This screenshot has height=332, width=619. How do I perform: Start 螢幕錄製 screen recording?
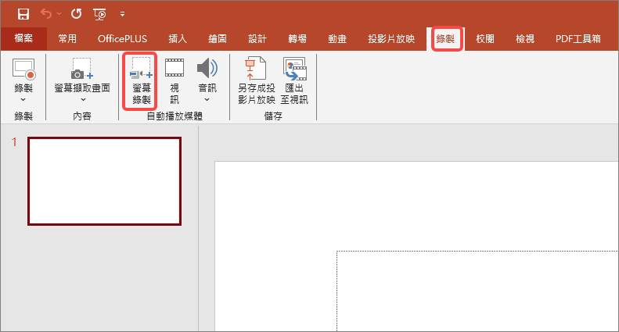pos(141,80)
